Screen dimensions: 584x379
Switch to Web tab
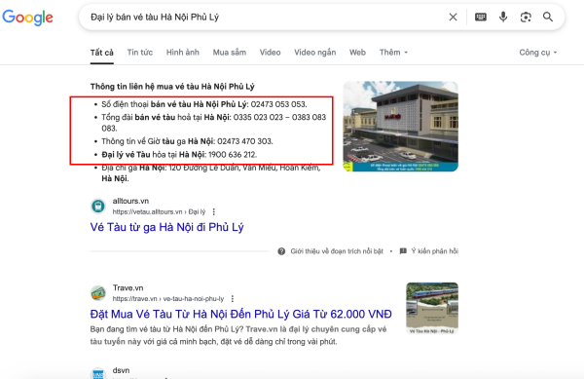(357, 53)
